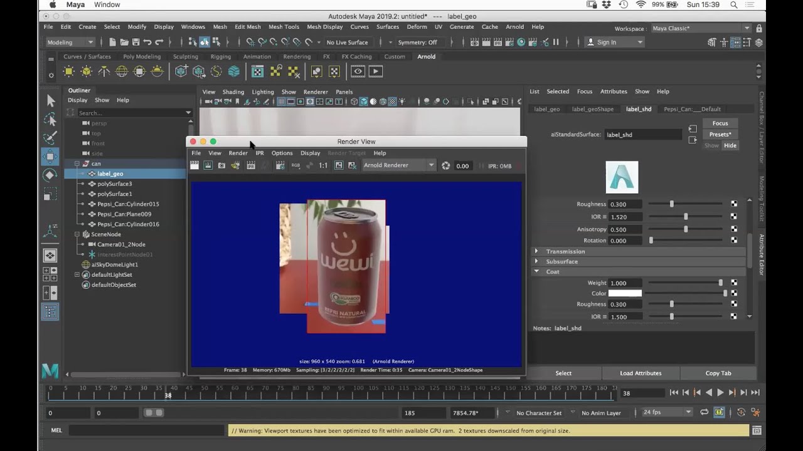The image size is (803, 451).
Task: Redo previous render in Render View
Action: (194, 165)
